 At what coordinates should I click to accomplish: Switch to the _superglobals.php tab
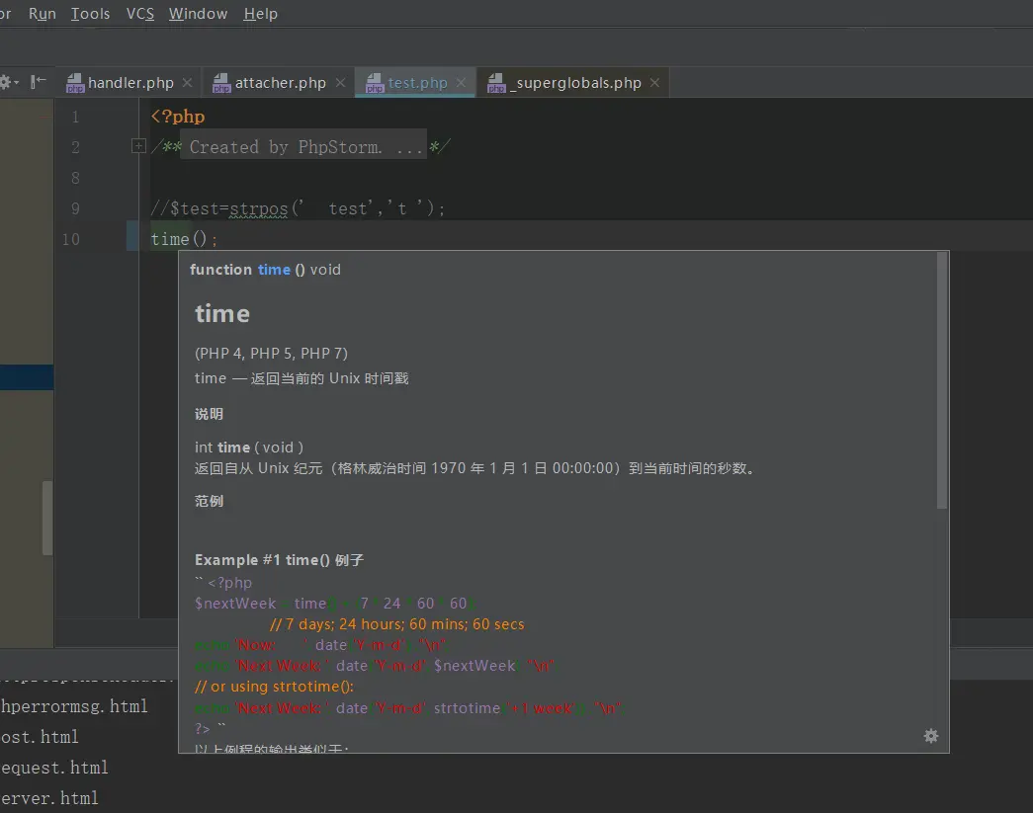(575, 82)
